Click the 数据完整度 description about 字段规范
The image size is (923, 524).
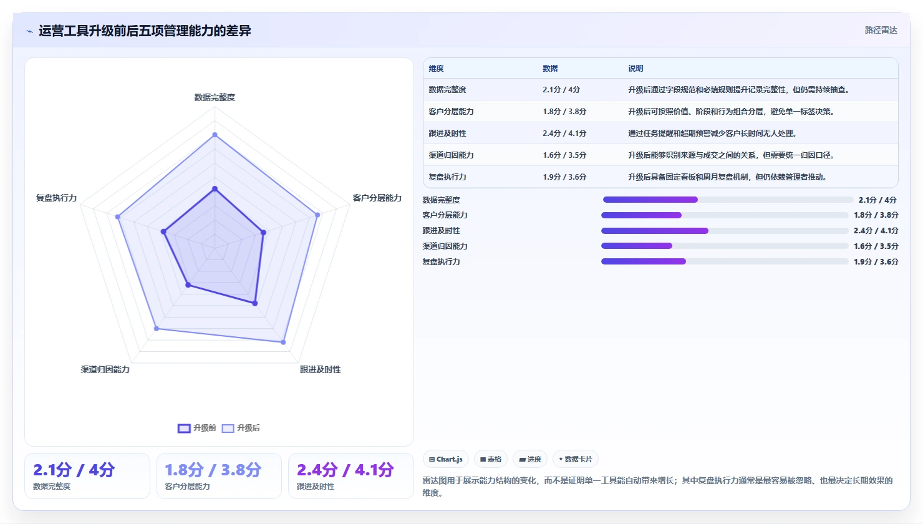pos(738,90)
